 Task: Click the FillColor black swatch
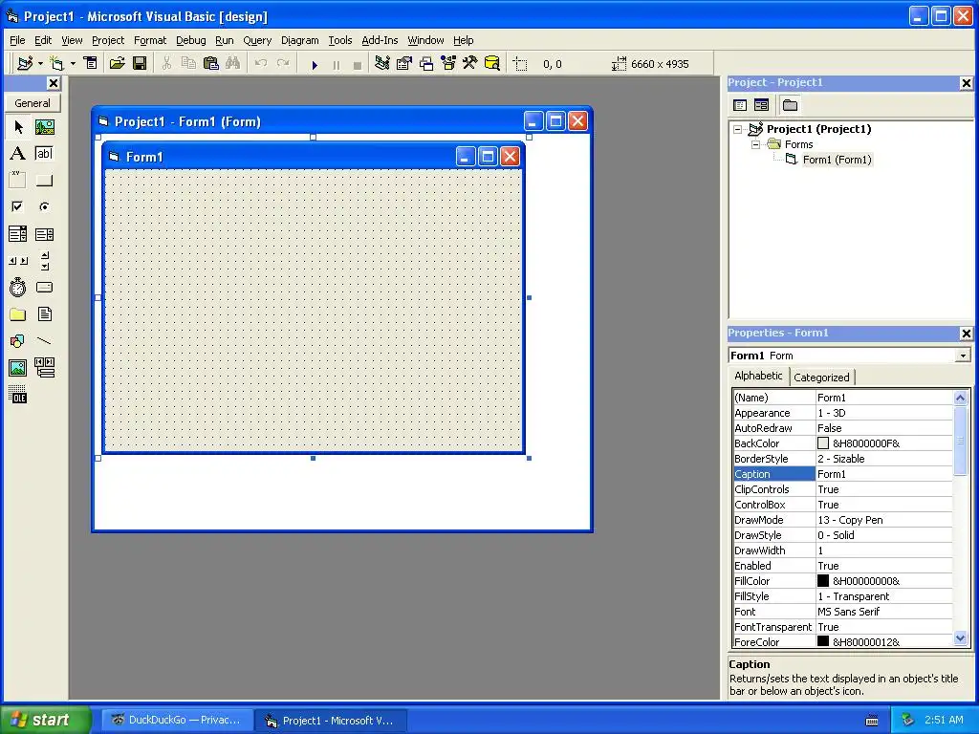(x=823, y=580)
